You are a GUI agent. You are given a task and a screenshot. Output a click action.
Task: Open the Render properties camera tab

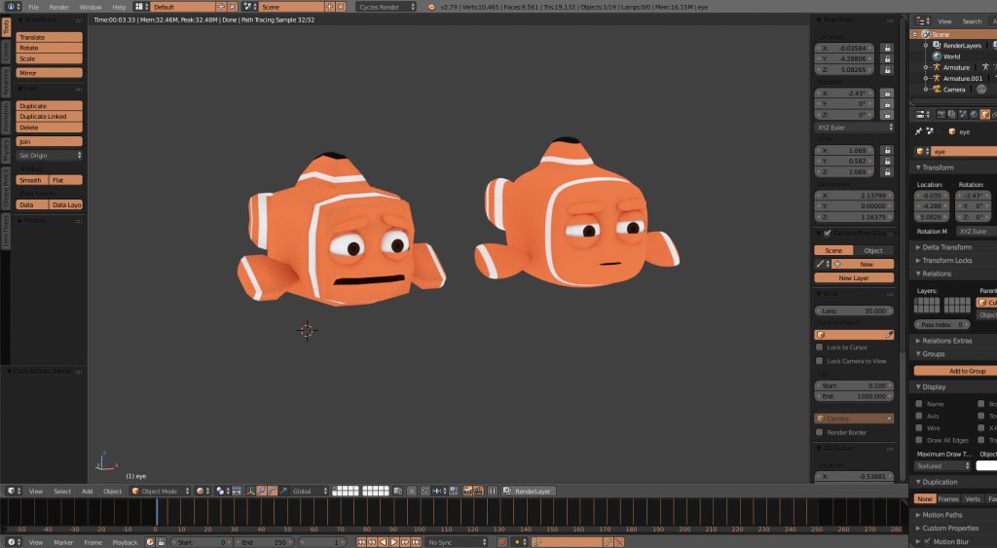click(942, 115)
